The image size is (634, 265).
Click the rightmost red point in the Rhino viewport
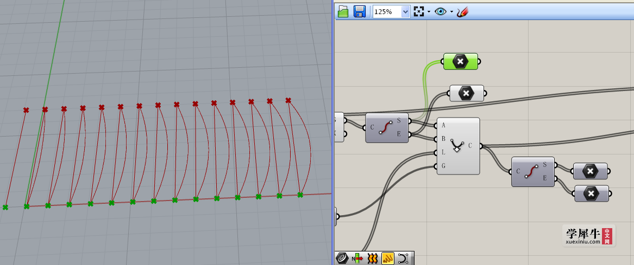tap(288, 100)
